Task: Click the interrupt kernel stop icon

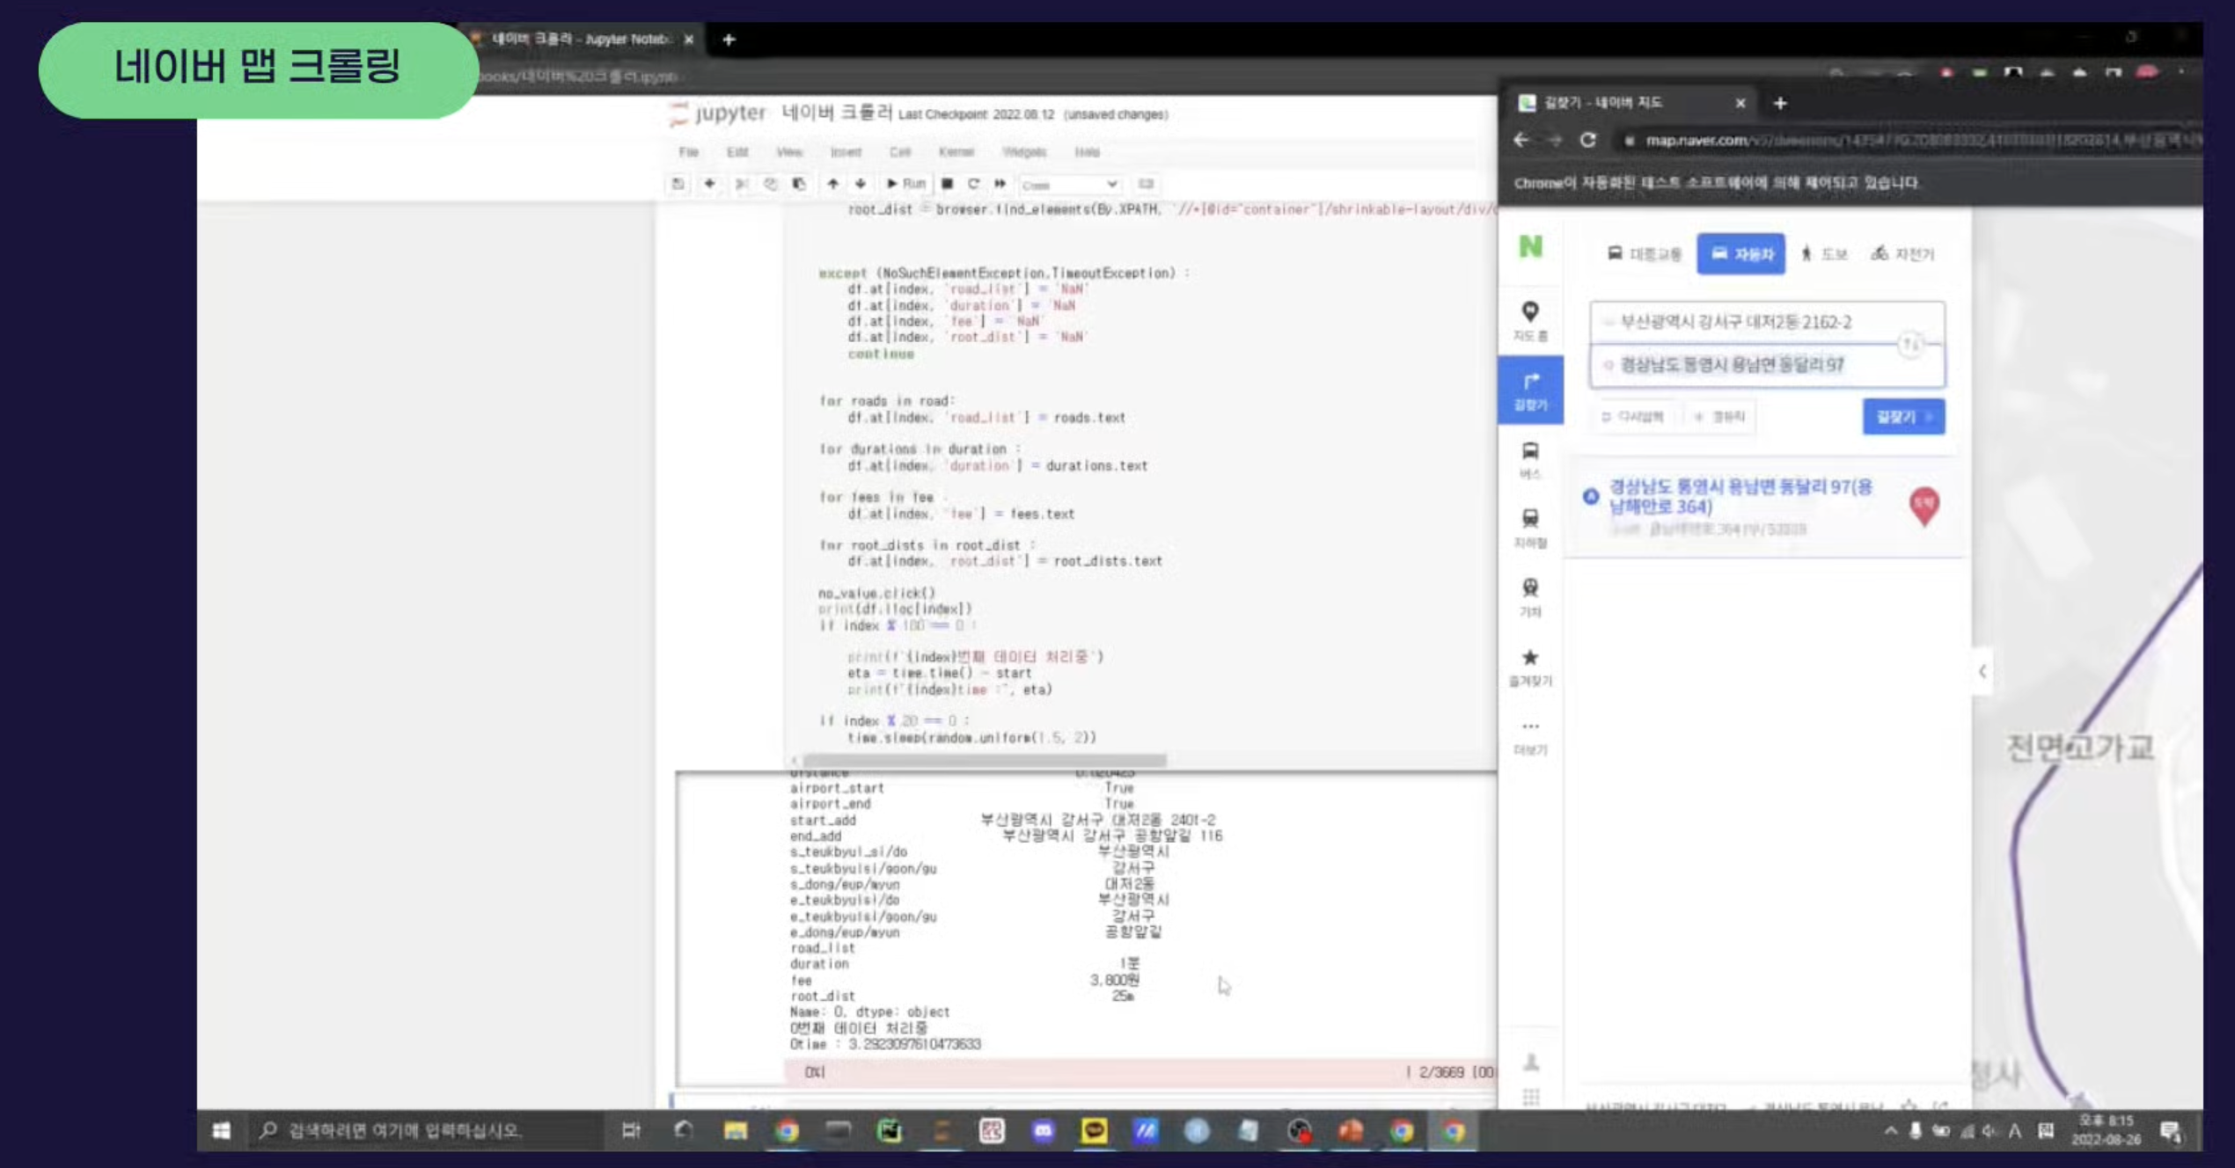Action: coord(947,184)
